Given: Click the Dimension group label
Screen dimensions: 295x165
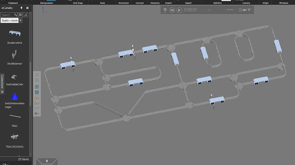Looking at the screenshot, I should (x=123, y=3).
